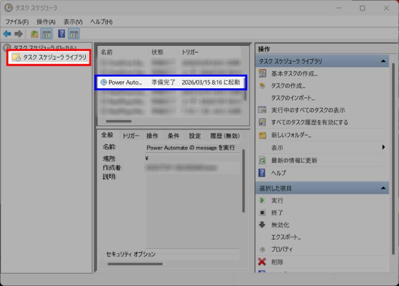Screen dimensions: 399x286
Task: Click the 名前 task name field
Action: 191,148
